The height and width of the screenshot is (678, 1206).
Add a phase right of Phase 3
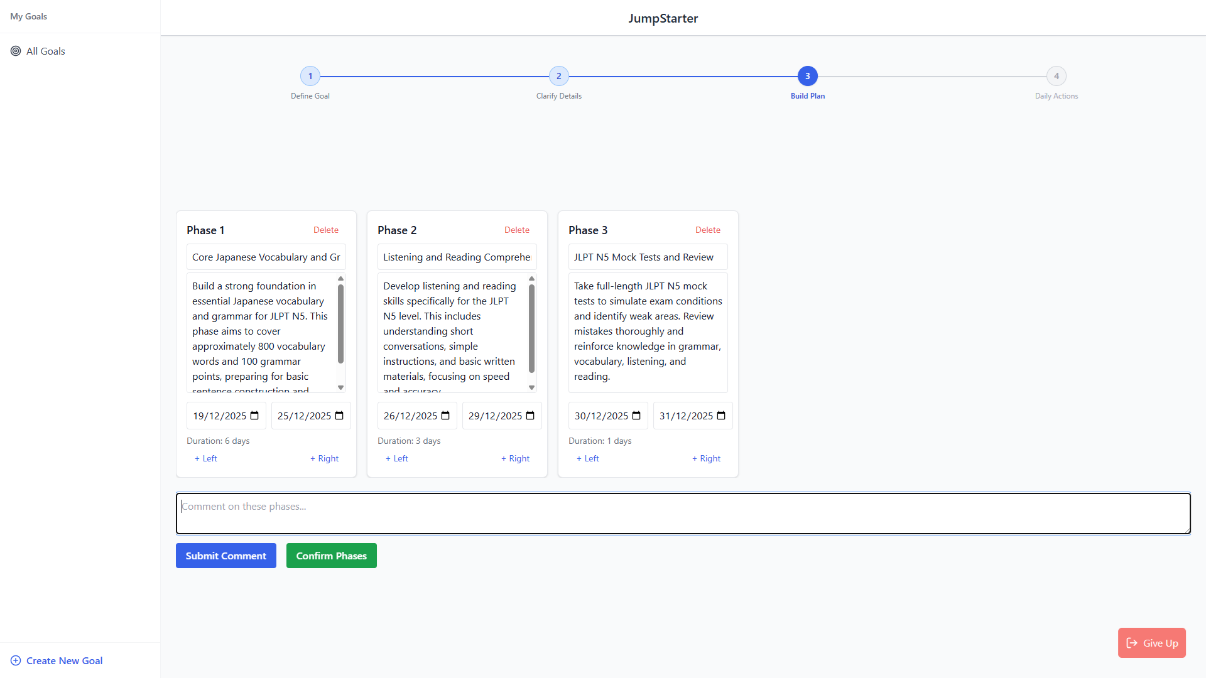[x=706, y=458]
